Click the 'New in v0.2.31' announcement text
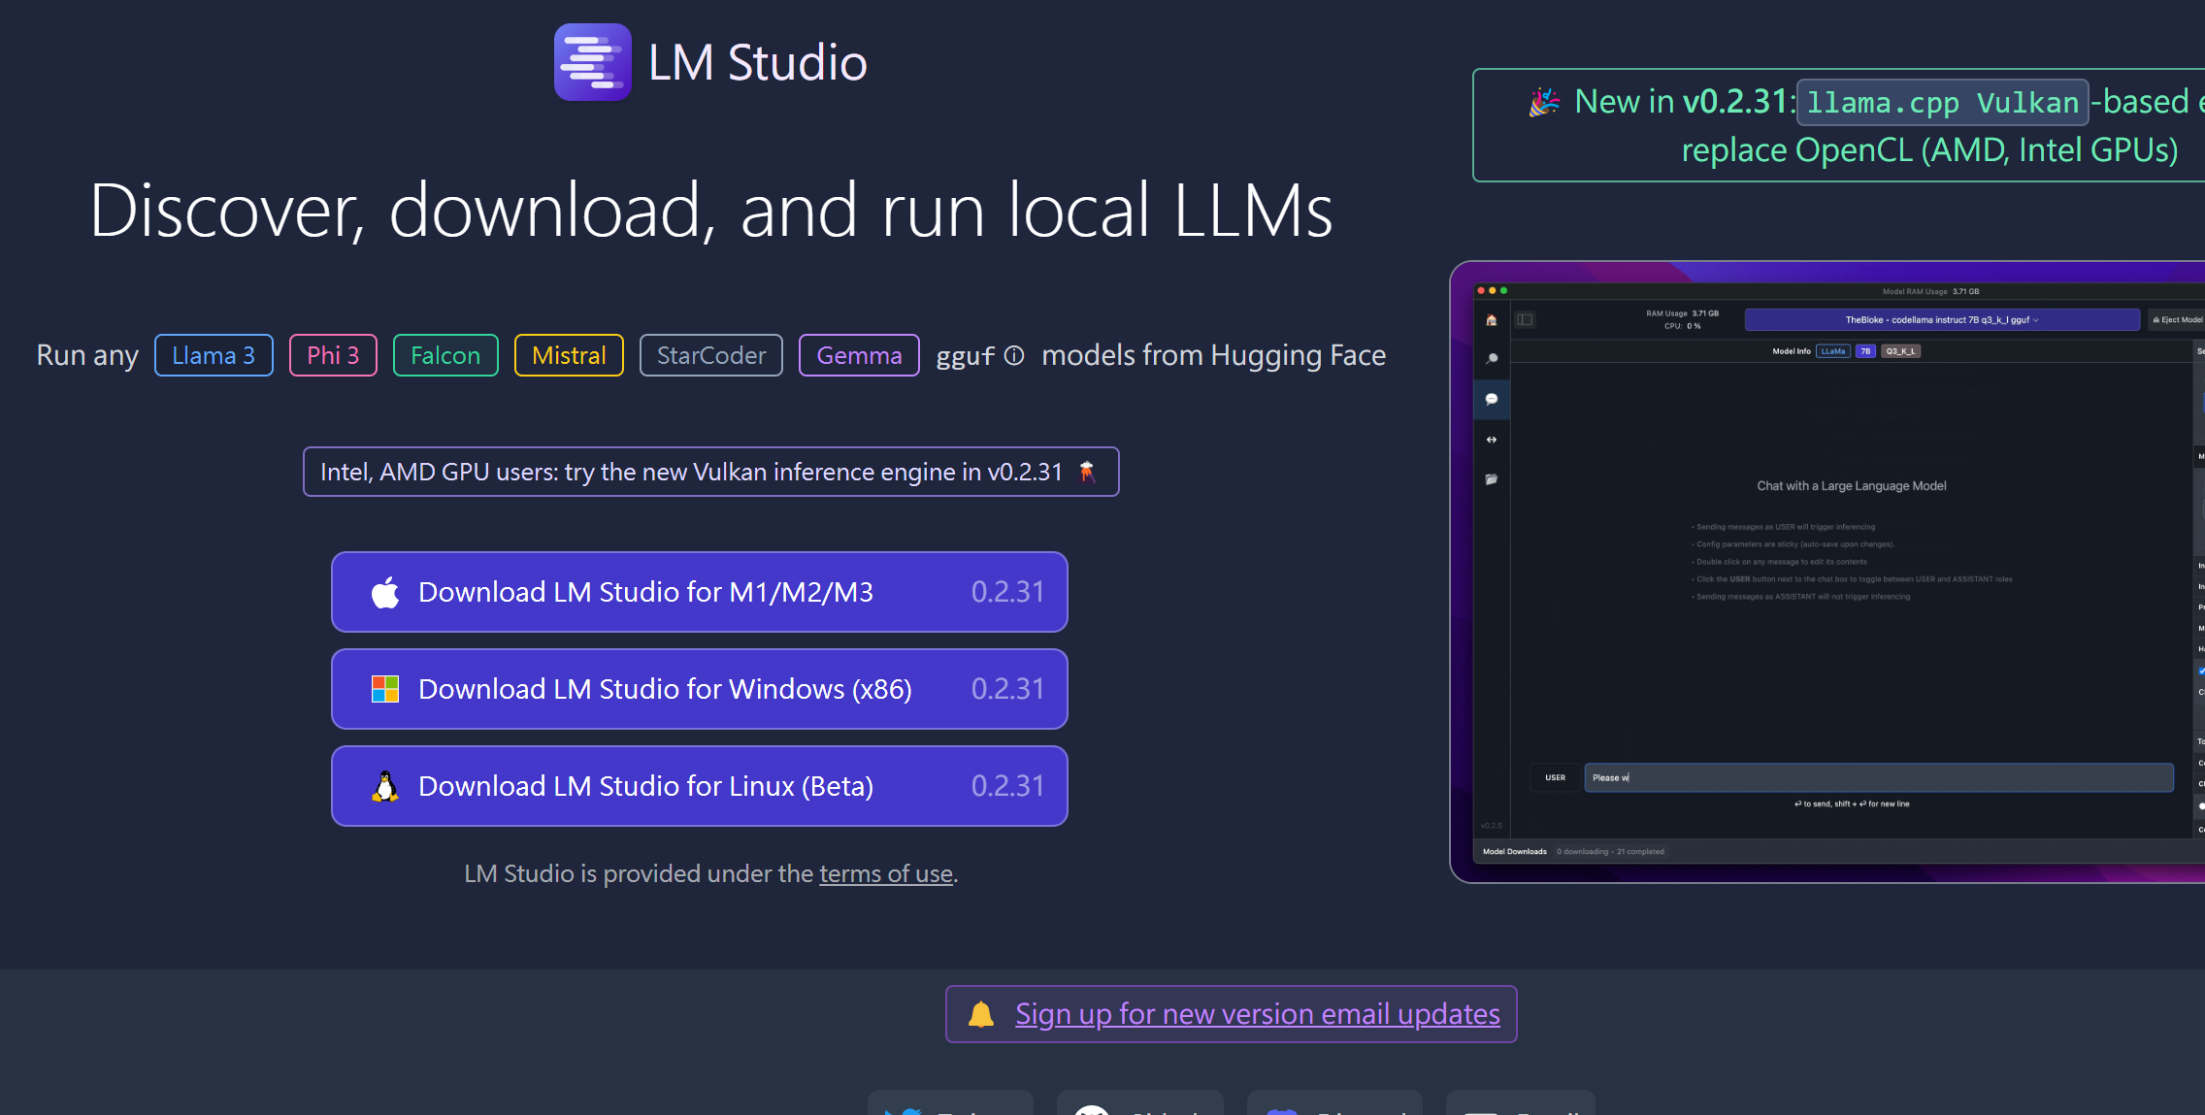Image resolution: width=2205 pixels, height=1115 pixels. [x=1685, y=102]
